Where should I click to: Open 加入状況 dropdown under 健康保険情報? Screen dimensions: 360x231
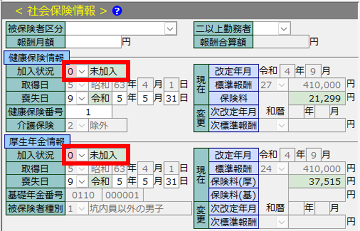tap(82, 71)
